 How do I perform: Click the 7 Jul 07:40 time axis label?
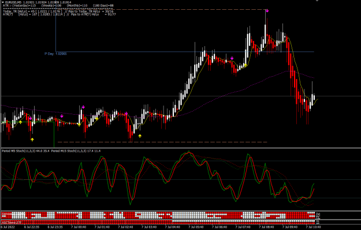point(243,227)
